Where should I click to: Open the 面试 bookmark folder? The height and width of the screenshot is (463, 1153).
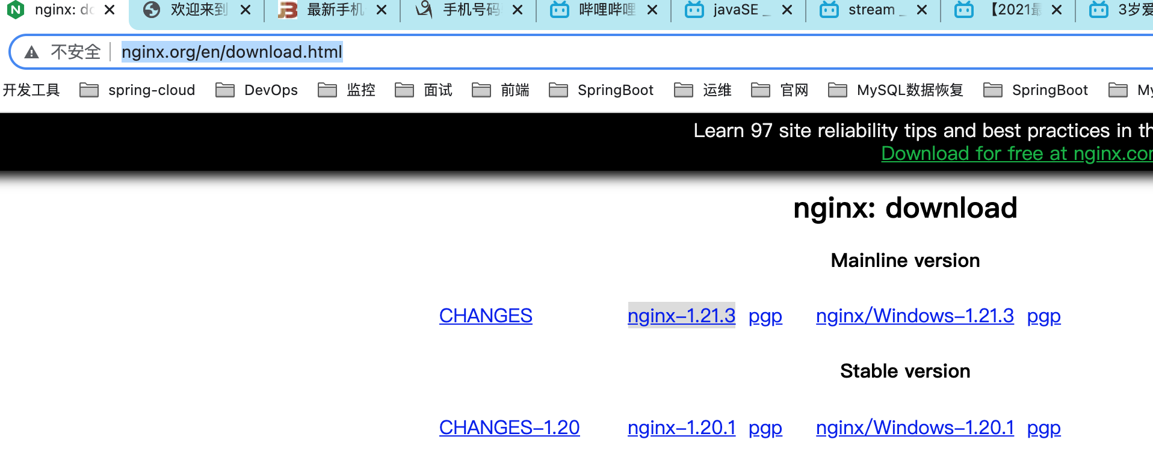(x=424, y=90)
